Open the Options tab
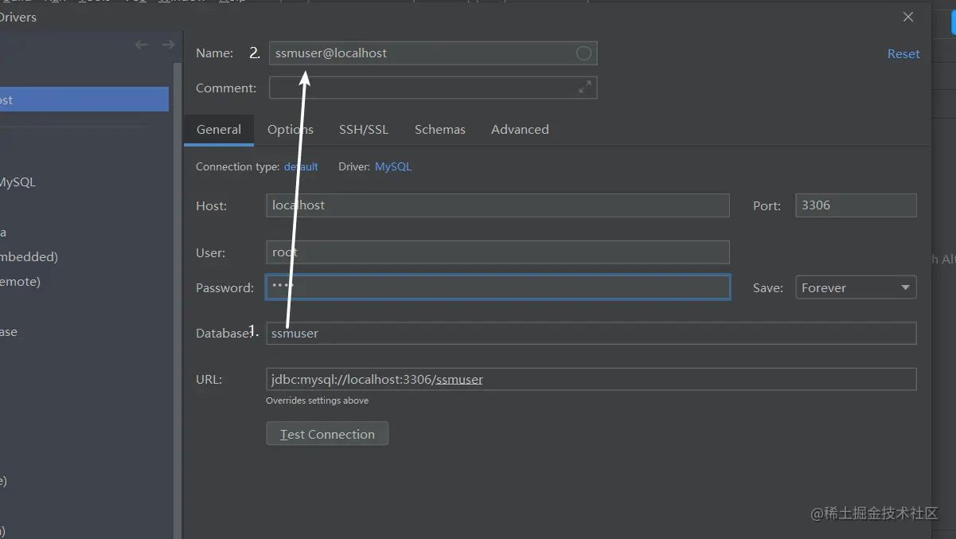956x539 pixels. [291, 129]
